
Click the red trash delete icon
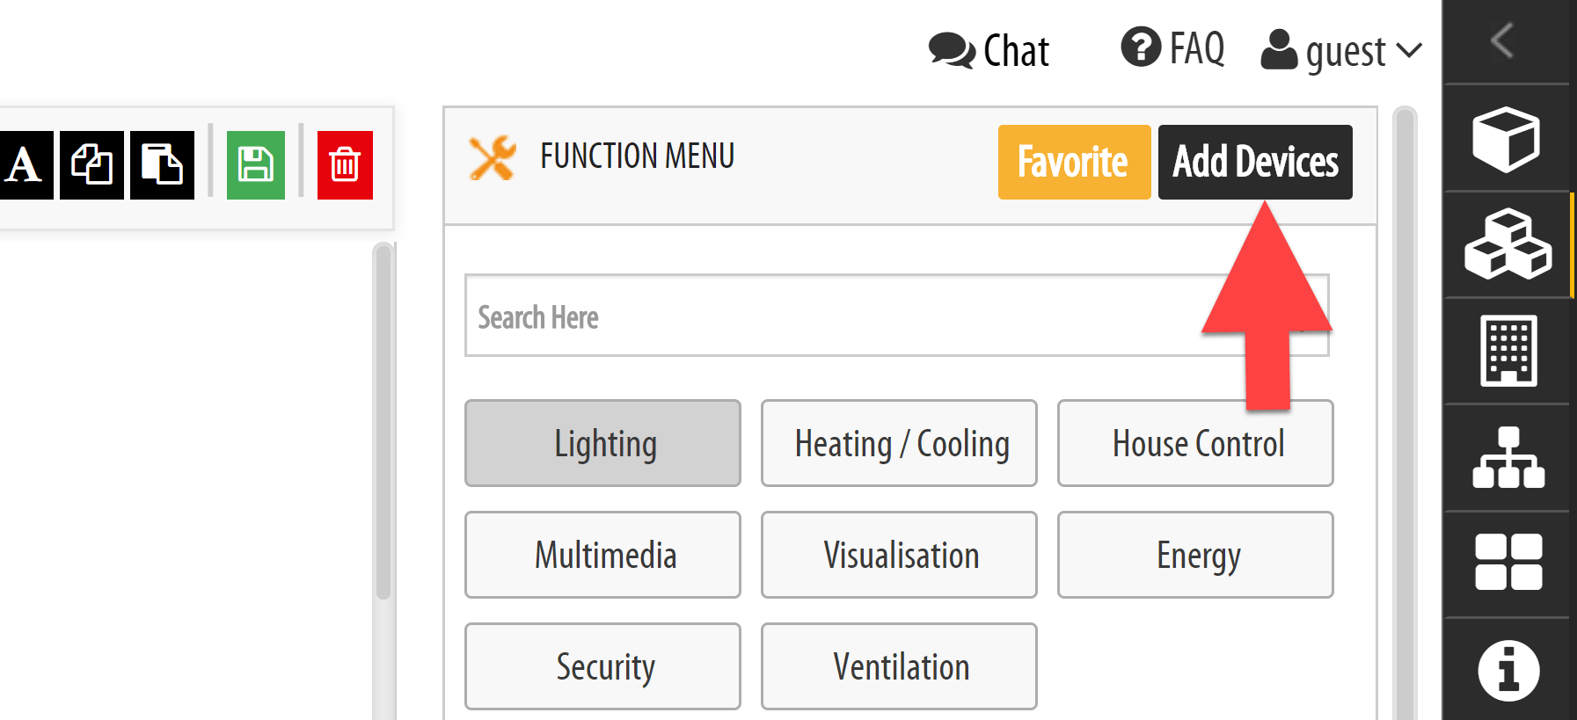click(345, 165)
